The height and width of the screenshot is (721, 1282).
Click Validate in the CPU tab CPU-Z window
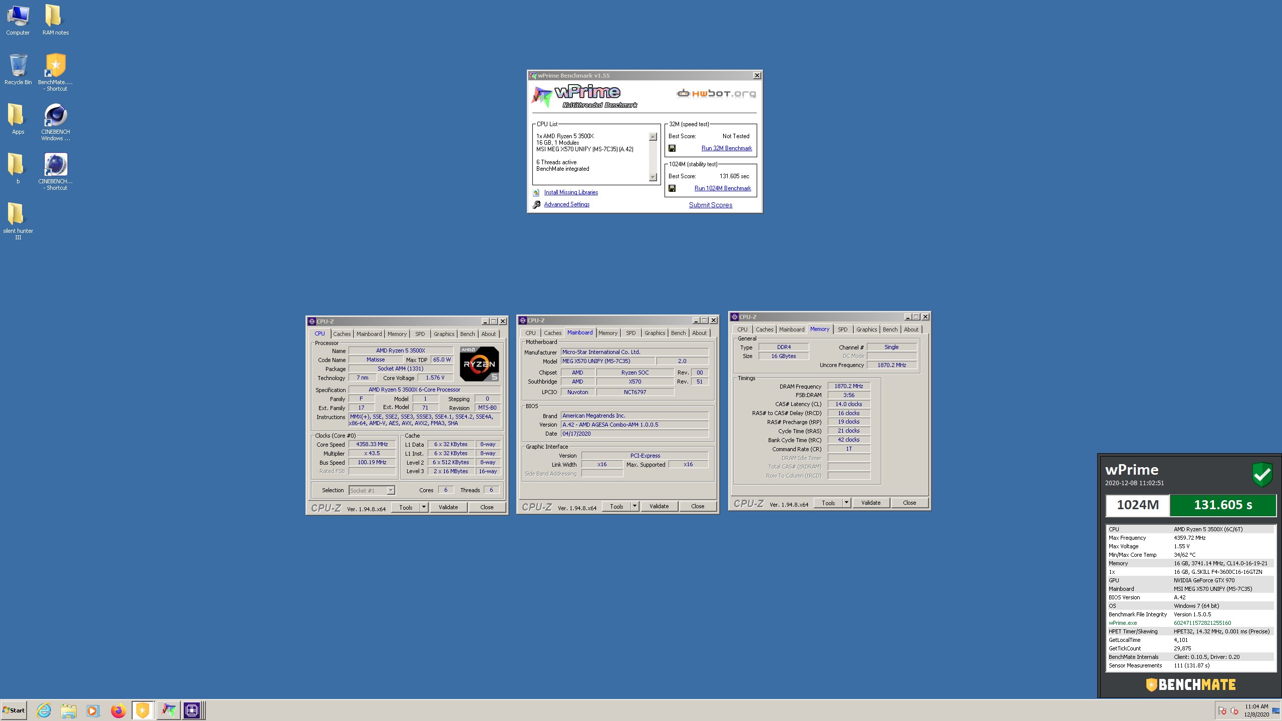tap(448, 507)
